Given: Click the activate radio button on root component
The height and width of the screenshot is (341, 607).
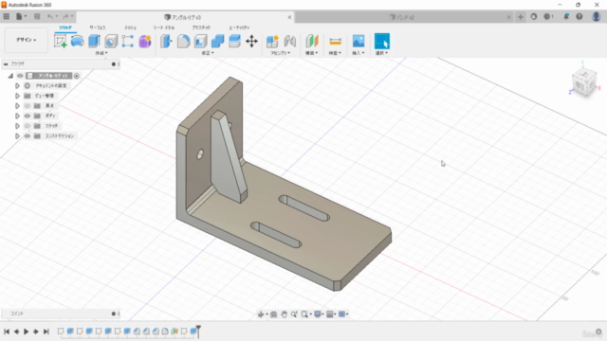Looking at the screenshot, I should pos(77,76).
